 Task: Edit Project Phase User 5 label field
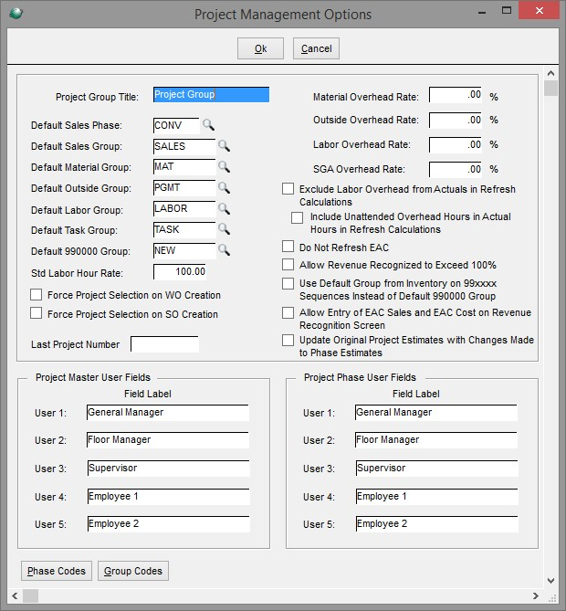436,524
